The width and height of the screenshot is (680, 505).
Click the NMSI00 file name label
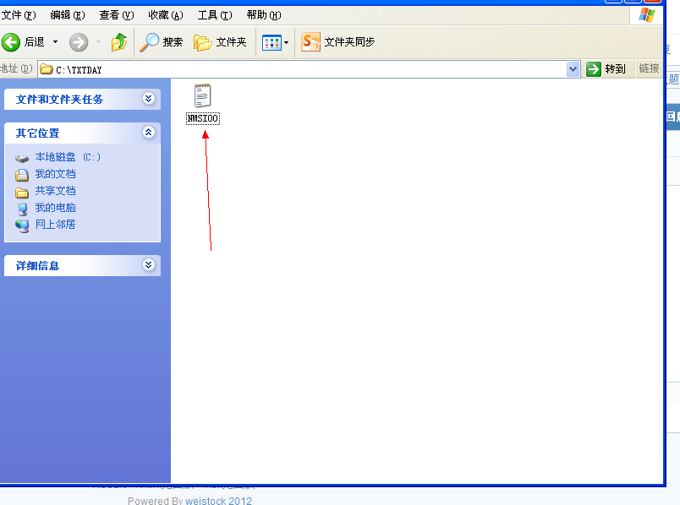[202, 118]
